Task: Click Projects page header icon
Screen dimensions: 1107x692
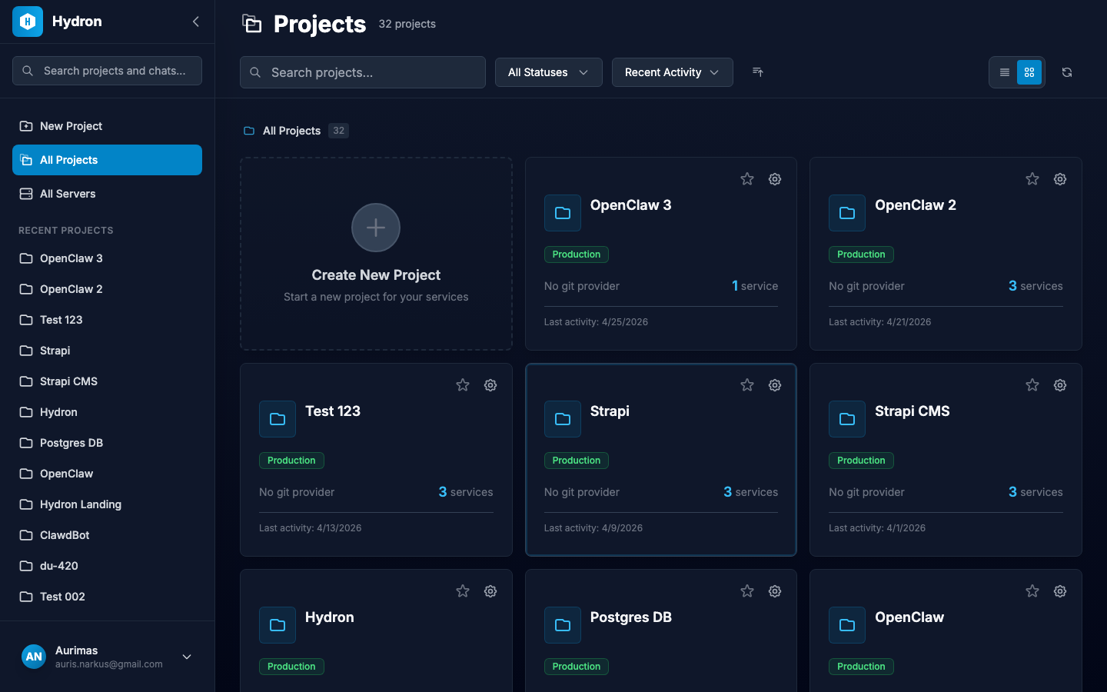Action: click(x=252, y=24)
